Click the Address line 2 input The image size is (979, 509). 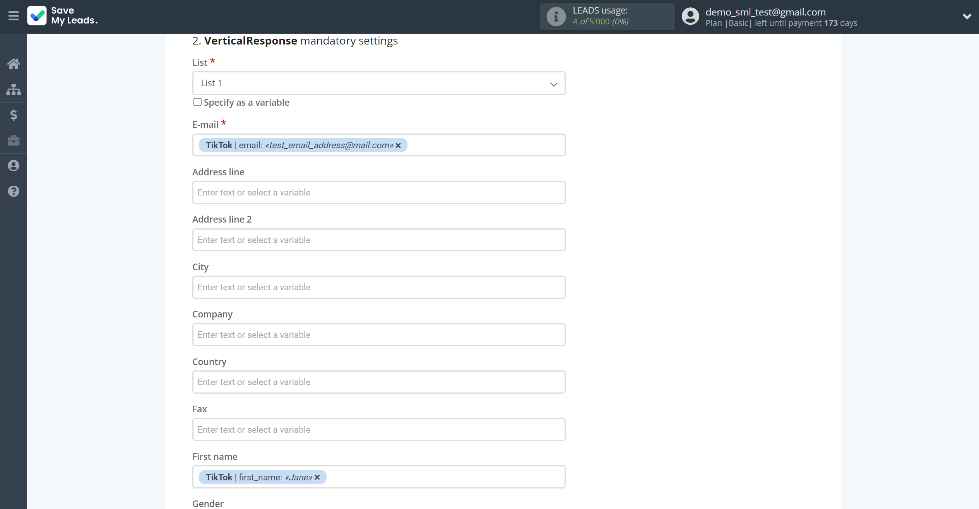click(x=379, y=240)
